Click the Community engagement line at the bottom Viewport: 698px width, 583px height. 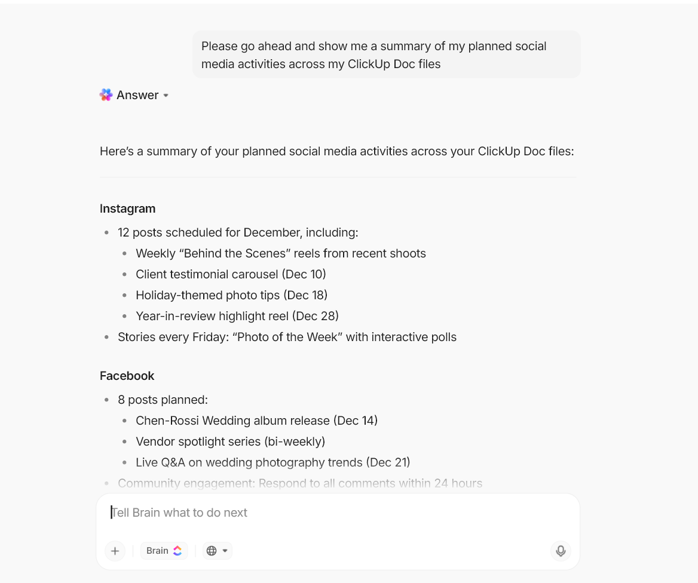click(x=300, y=483)
